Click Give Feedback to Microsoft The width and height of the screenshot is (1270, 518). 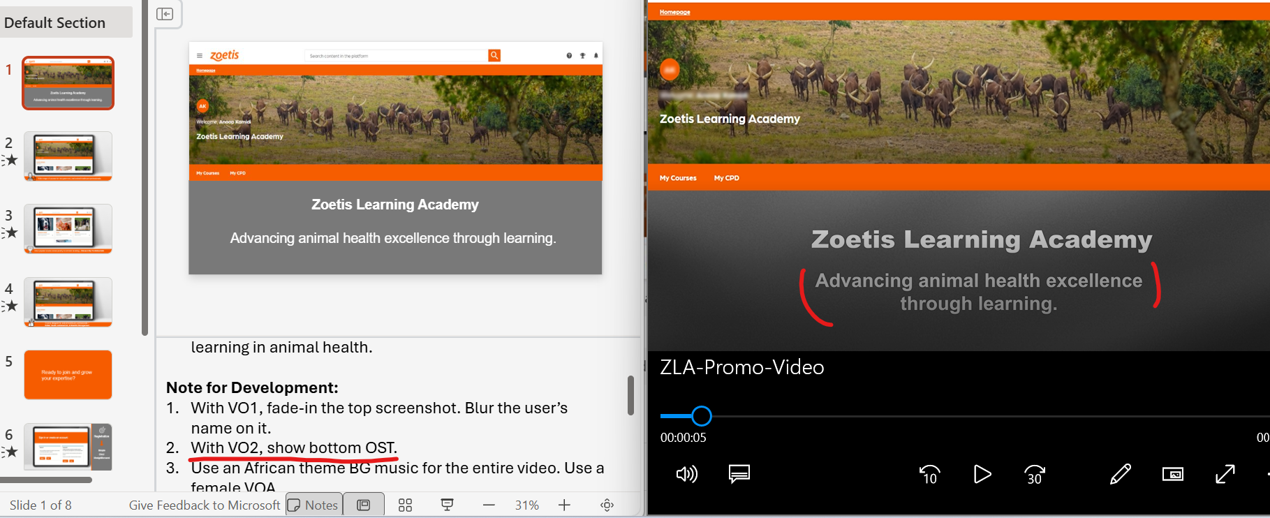coord(204,505)
